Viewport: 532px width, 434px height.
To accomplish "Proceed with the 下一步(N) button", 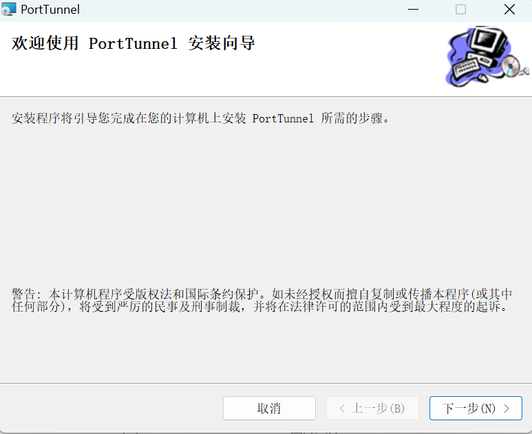I will click(475, 409).
